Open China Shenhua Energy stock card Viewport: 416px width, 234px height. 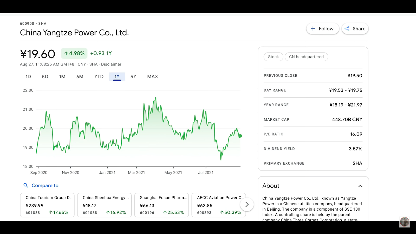[104, 205]
